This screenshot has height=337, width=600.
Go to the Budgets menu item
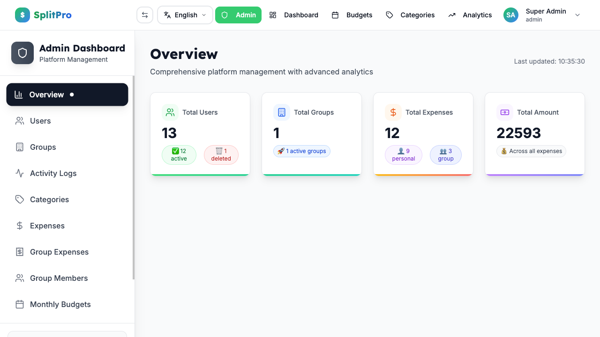click(x=359, y=15)
